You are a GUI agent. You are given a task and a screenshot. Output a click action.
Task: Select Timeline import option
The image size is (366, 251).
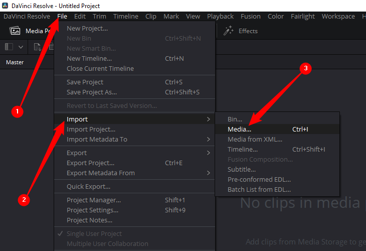coord(277,149)
